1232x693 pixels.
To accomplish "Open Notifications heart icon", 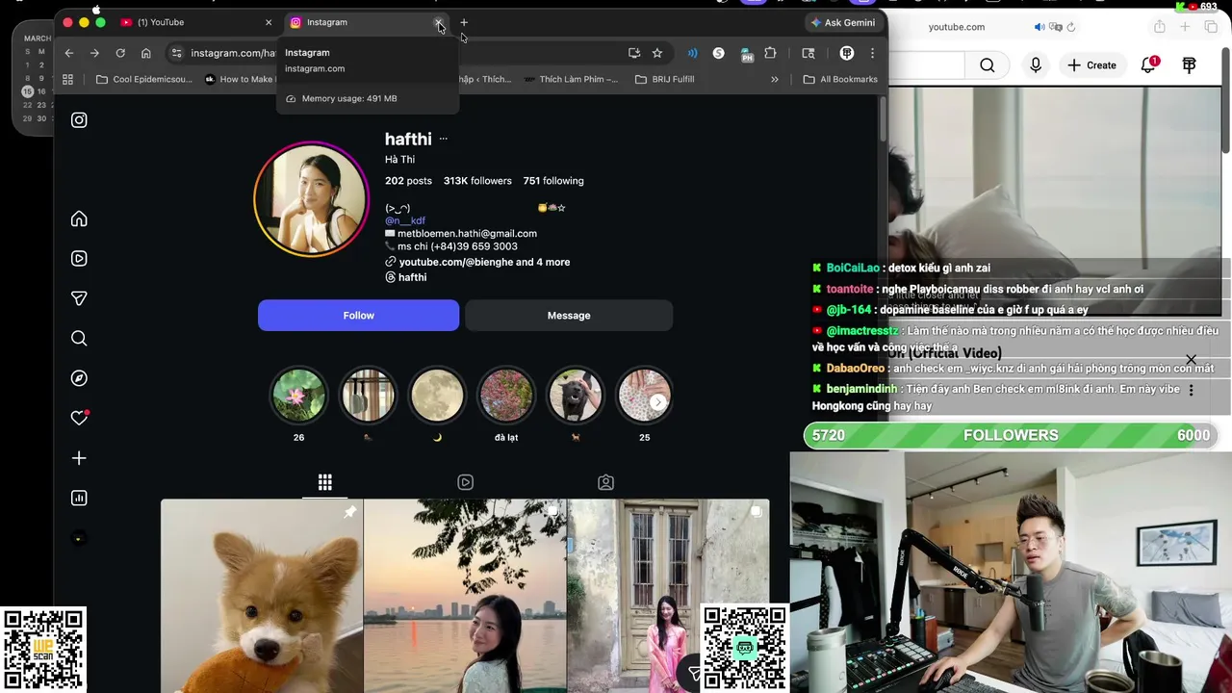I will click(x=80, y=418).
